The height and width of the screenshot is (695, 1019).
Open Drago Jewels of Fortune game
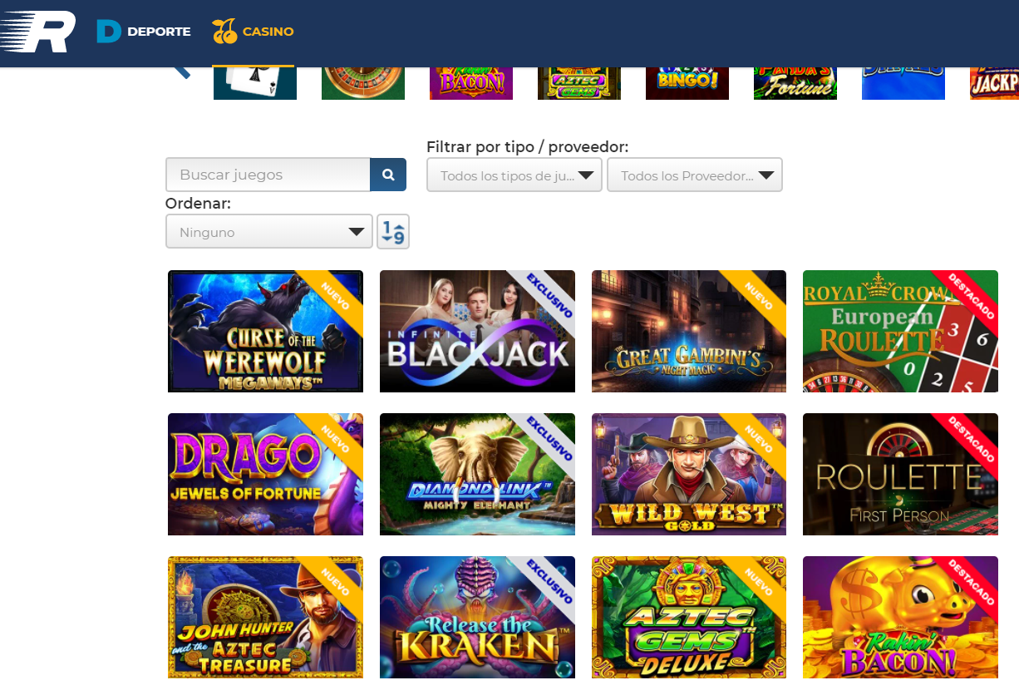[x=265, y=474]
